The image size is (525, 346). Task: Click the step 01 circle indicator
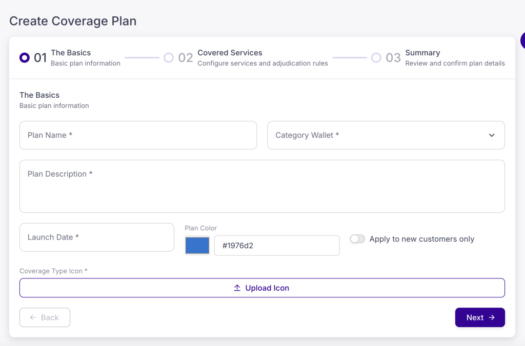pos(24,58)
